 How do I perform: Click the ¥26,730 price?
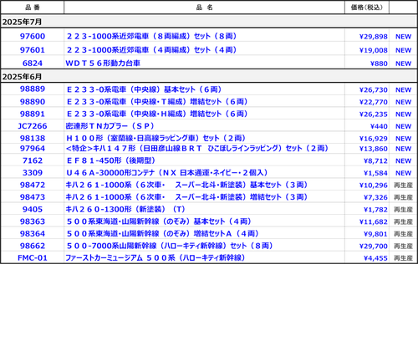(374, 90)
